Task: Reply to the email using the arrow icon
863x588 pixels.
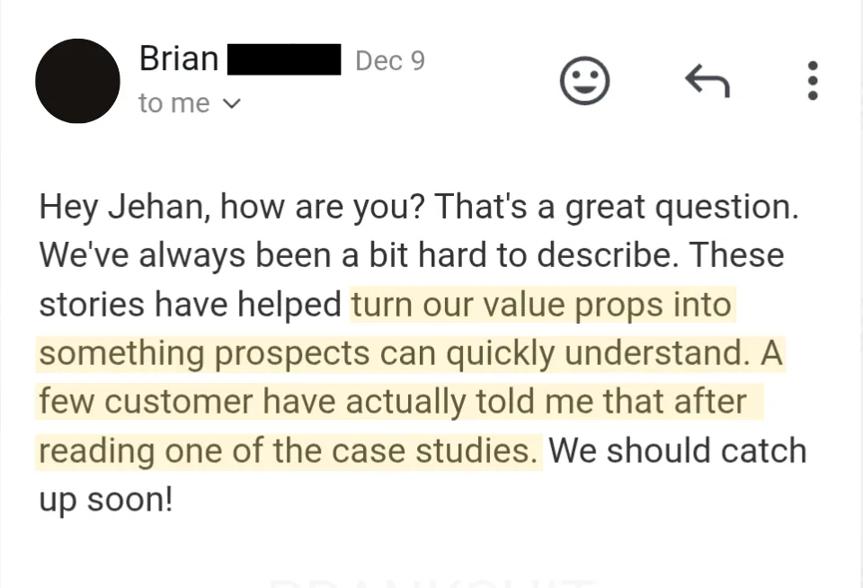Action: pos(707,81)
